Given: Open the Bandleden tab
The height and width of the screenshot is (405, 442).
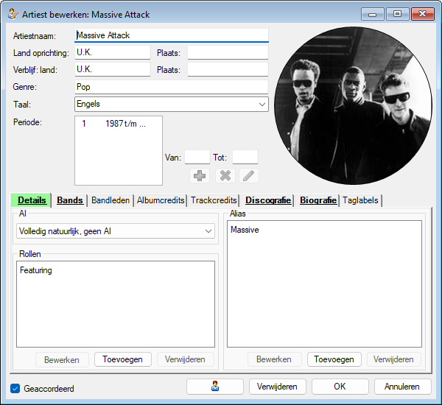Looking at the screenshot, I should coord(110,200).
